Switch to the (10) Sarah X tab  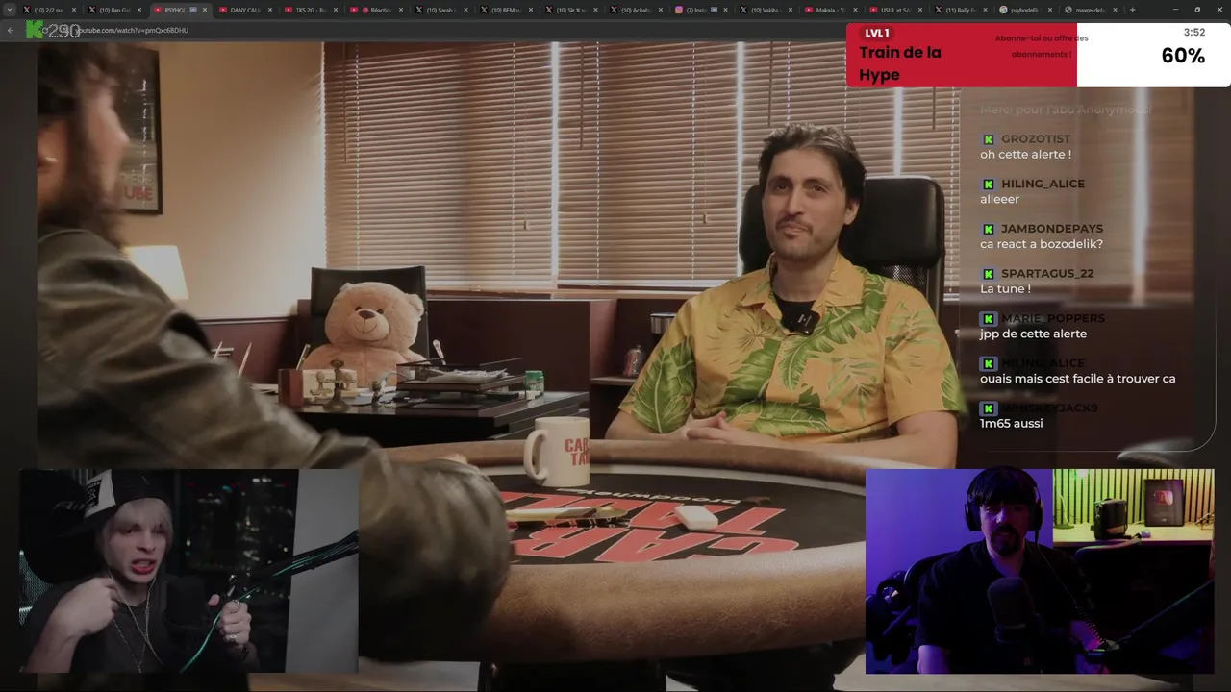pyautogui.click(x=441, y=10)
